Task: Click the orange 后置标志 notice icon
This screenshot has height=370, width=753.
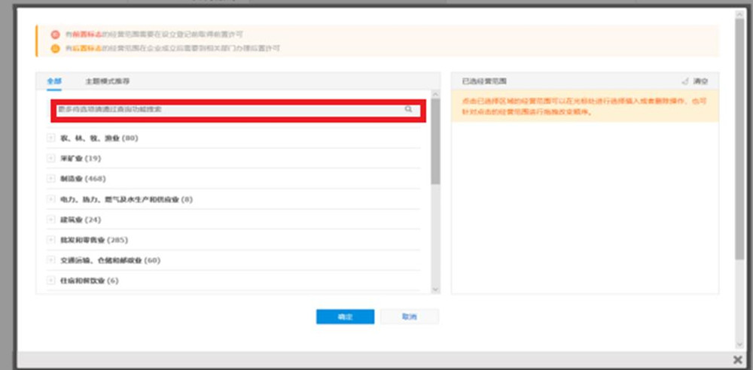Action: pyautogui.click(x=55, y=48)
